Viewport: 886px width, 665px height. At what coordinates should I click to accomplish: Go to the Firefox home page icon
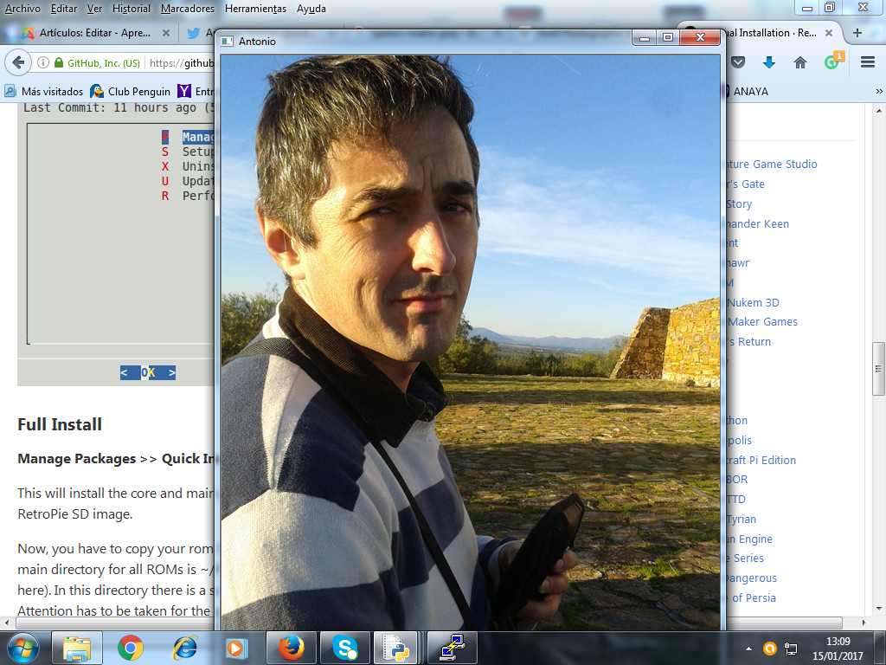[800, 62]
